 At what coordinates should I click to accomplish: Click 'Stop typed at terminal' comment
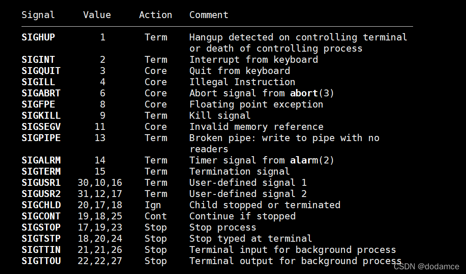point(250,239)
